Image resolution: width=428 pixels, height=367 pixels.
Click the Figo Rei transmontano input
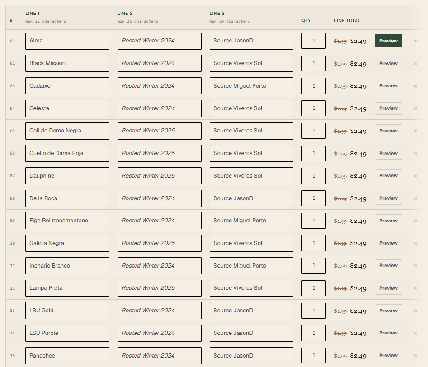[67, 221]
